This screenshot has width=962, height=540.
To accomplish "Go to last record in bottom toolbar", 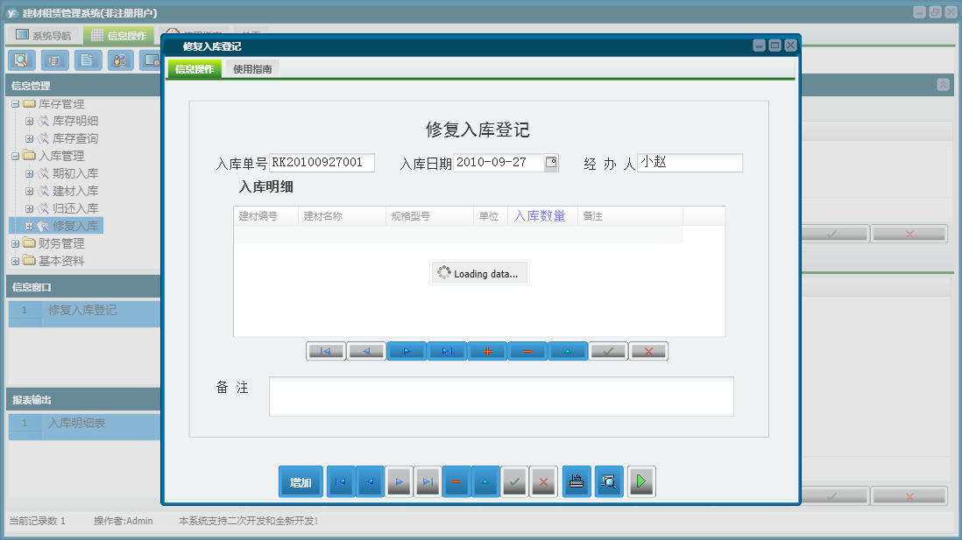I will click(x=428, y=481).
